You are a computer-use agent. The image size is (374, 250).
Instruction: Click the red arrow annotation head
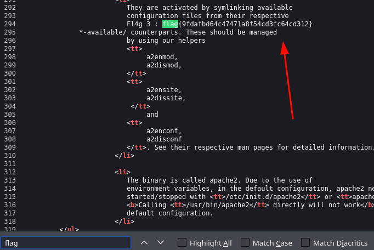coord(284,48)
